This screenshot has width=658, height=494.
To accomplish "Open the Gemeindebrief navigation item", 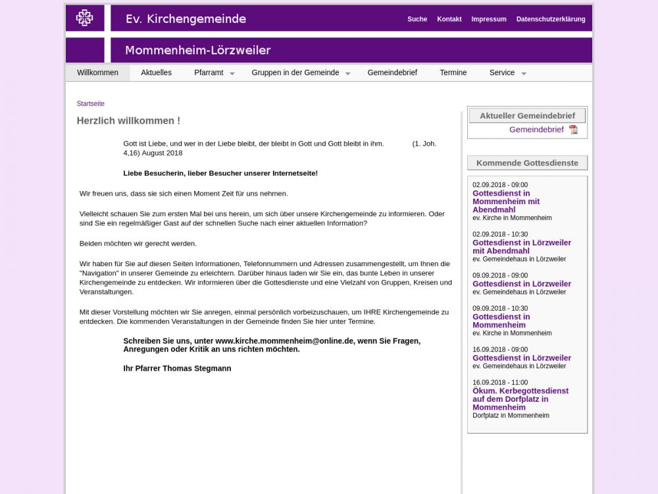I will (x=392, y=72).
